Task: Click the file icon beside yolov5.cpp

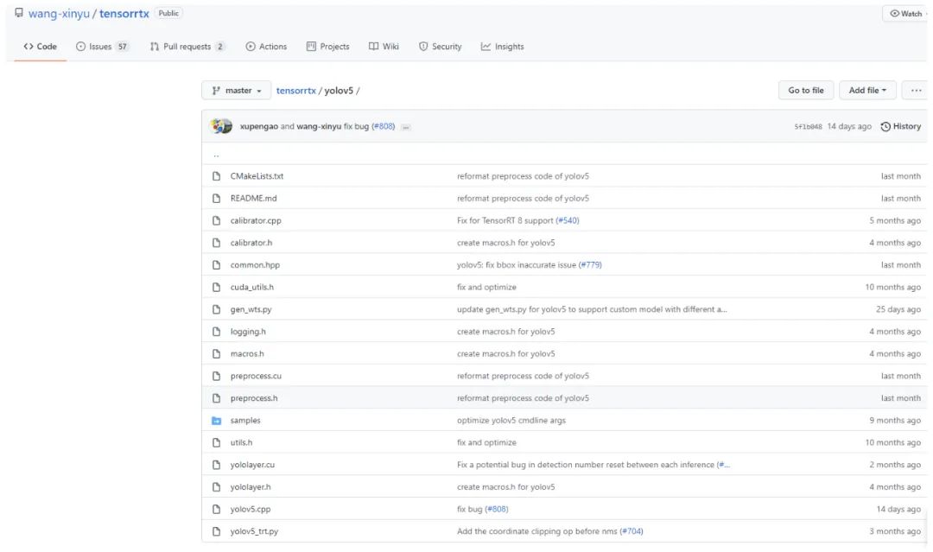Action: click(217, 510)
